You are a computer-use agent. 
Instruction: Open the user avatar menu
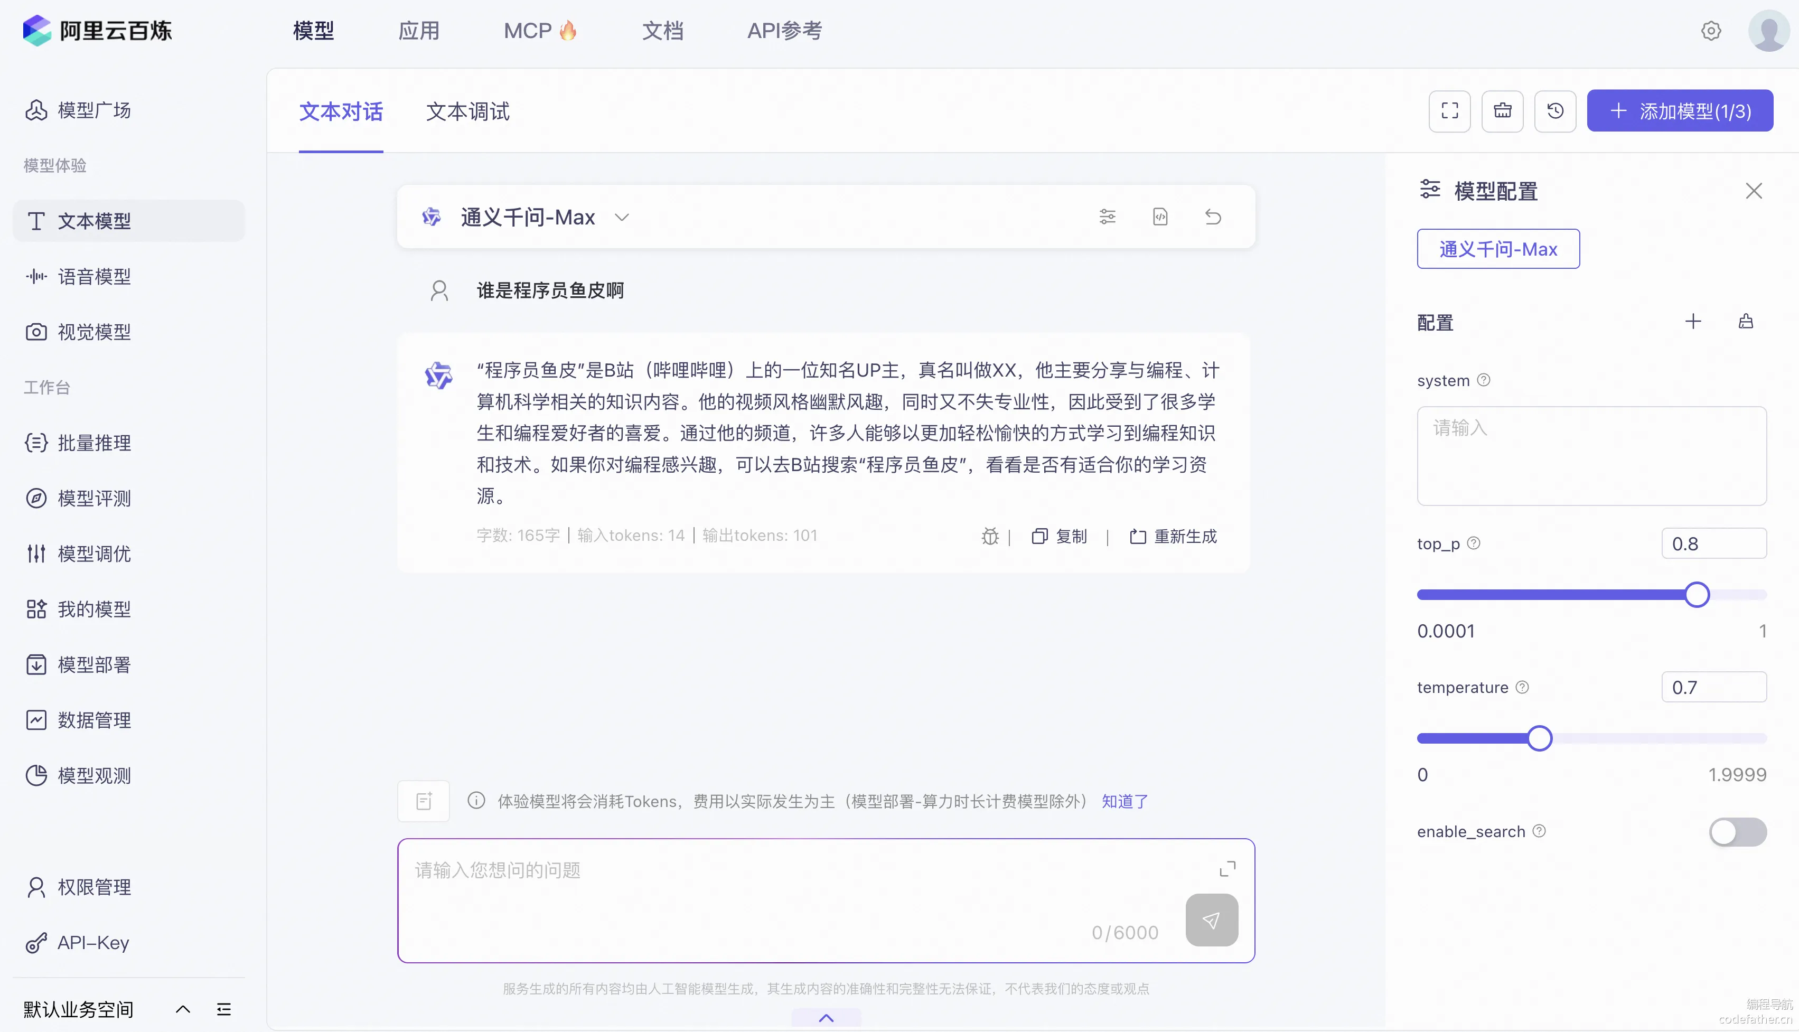pyautogui.click(x=1769, y=31)
